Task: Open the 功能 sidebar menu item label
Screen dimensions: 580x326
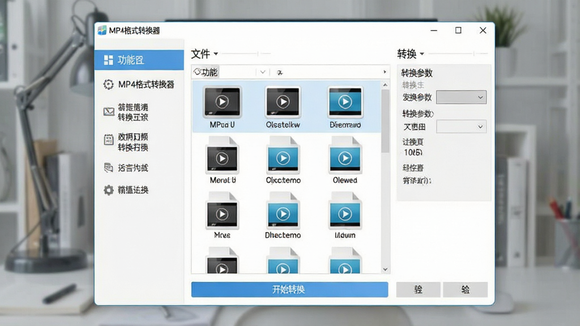Action: pyautogui.click(x=131, y=60)
